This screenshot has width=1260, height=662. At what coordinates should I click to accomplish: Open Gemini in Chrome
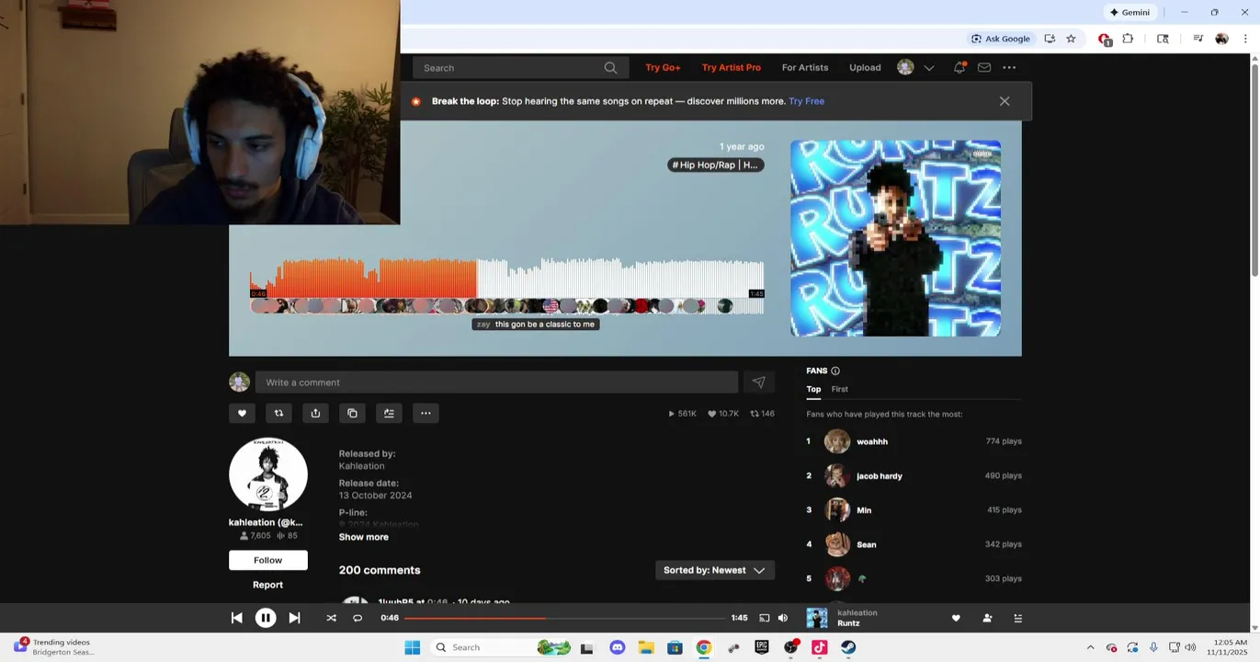pos(1129,12)
